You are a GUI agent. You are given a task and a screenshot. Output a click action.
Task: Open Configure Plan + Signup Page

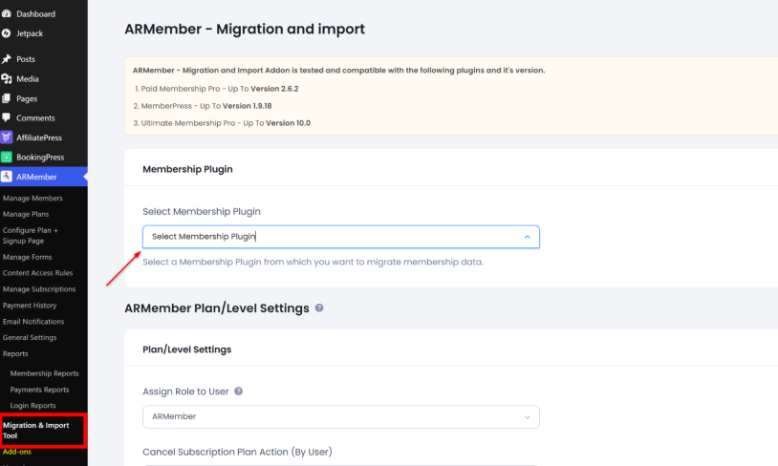coord(31,236)
